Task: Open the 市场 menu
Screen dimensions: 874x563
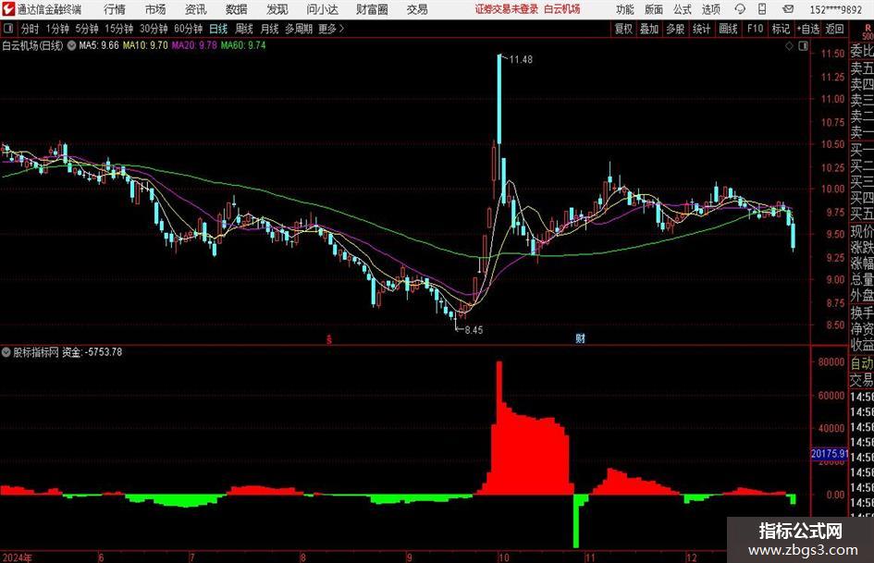Action: point(155,9)
